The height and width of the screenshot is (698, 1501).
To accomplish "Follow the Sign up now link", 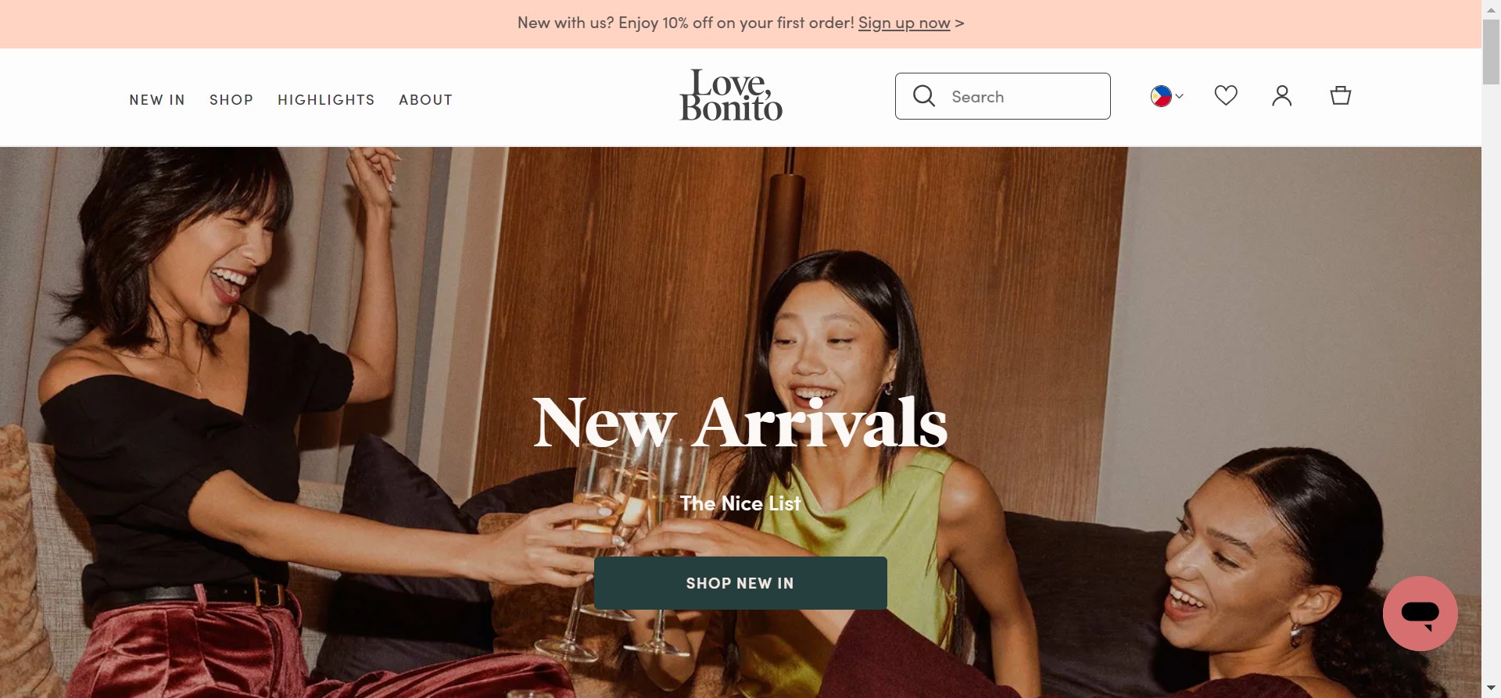I will pos(905,23).
